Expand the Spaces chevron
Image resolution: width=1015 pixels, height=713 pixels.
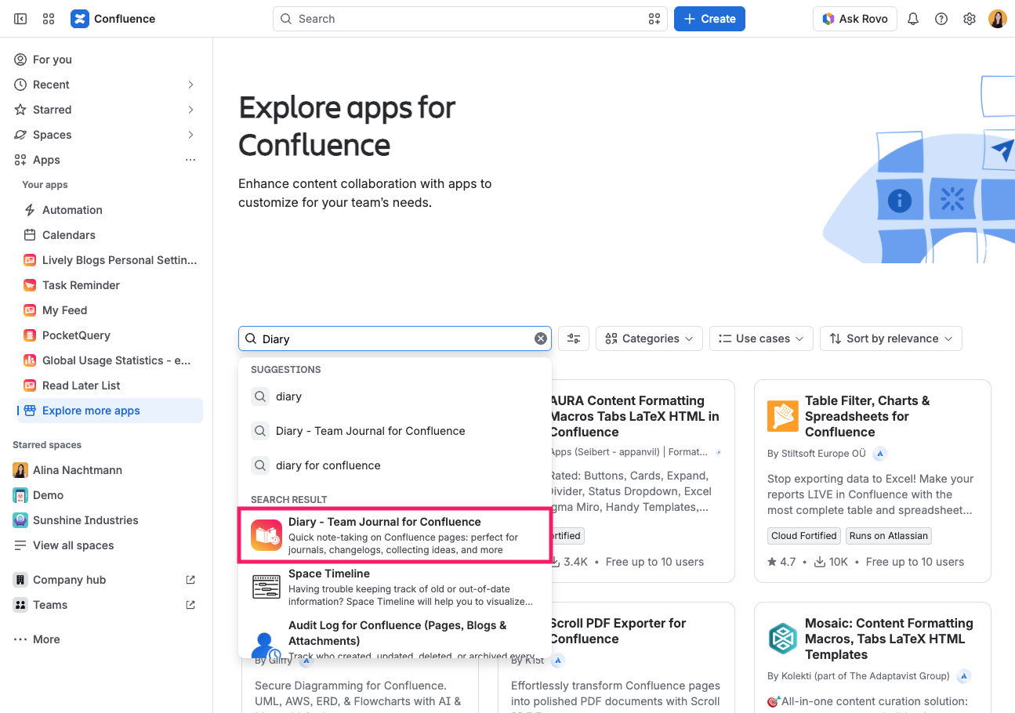(x=190, y=135)
